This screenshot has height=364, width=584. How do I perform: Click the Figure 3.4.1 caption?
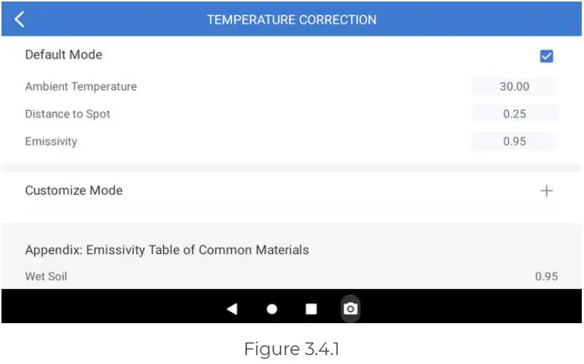(x=291, y=348)
